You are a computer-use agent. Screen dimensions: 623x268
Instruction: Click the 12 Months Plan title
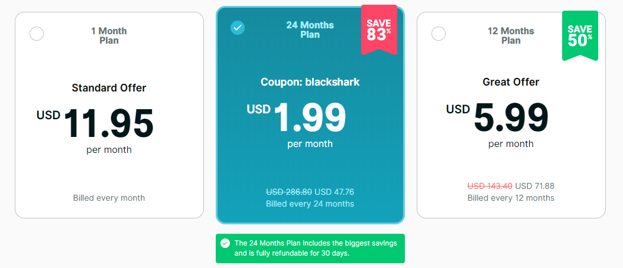(511, 35)
